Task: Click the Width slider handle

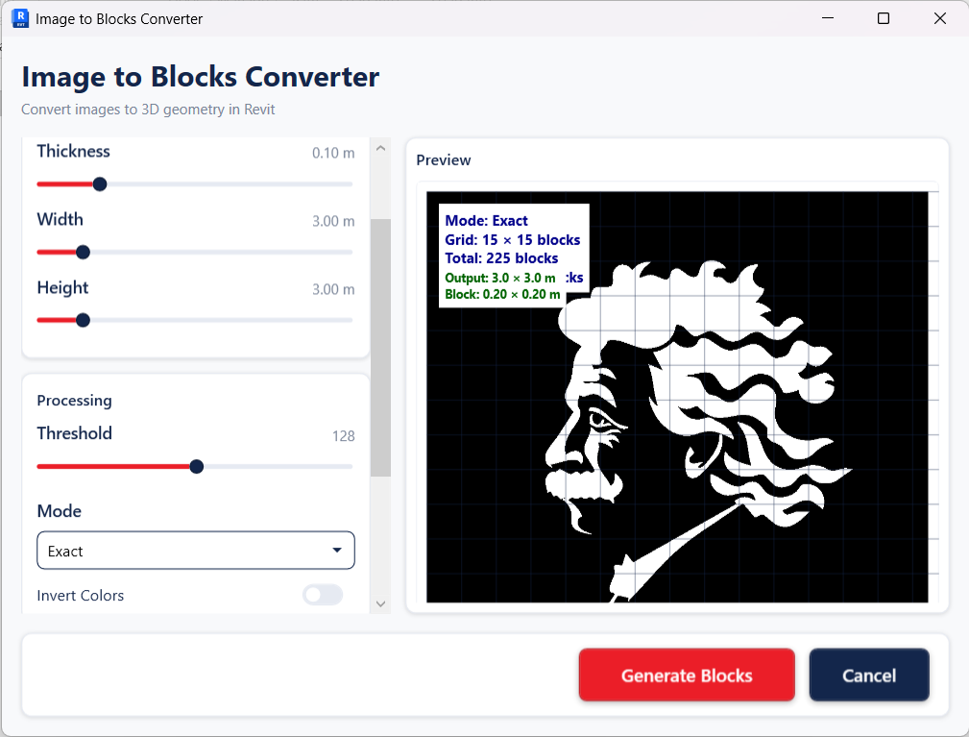Action: pyautogui.click(x=83, y=253)
